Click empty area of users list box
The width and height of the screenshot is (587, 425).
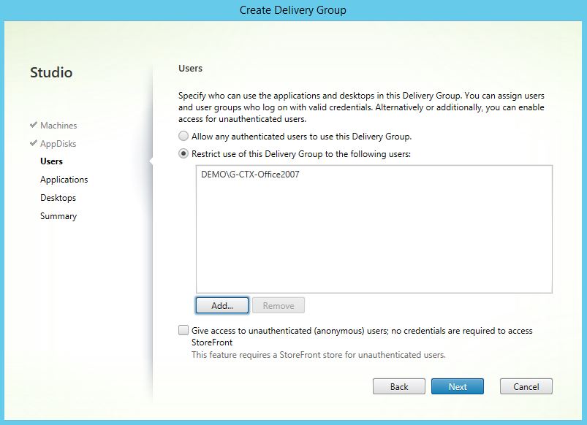click(x=373, y=241)
